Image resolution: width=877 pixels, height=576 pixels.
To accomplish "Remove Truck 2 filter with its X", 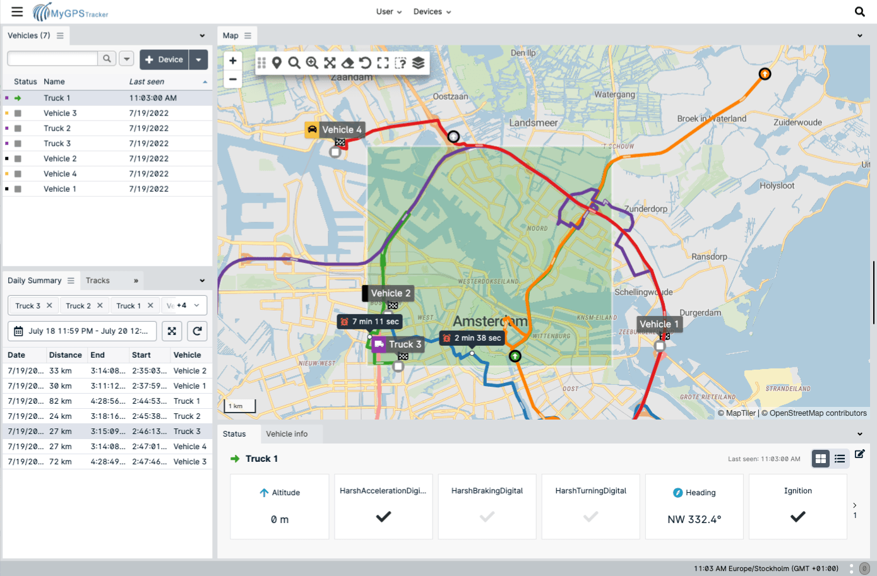I will (x=98, y=305).
